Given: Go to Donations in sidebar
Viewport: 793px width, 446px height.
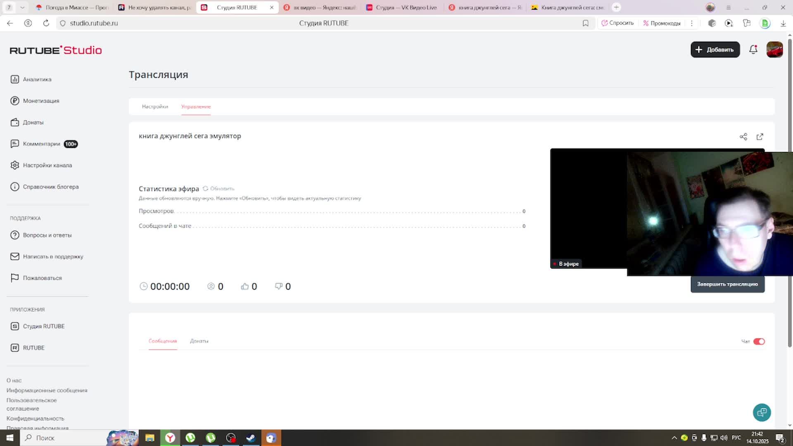Looking at the screenshot, I should pos(33,122).
